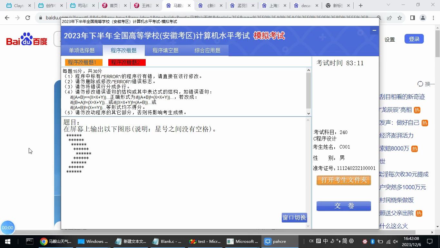Open the Windows Start menu
The width and height of the screenshot is (440, 248).
pos(7,241)
